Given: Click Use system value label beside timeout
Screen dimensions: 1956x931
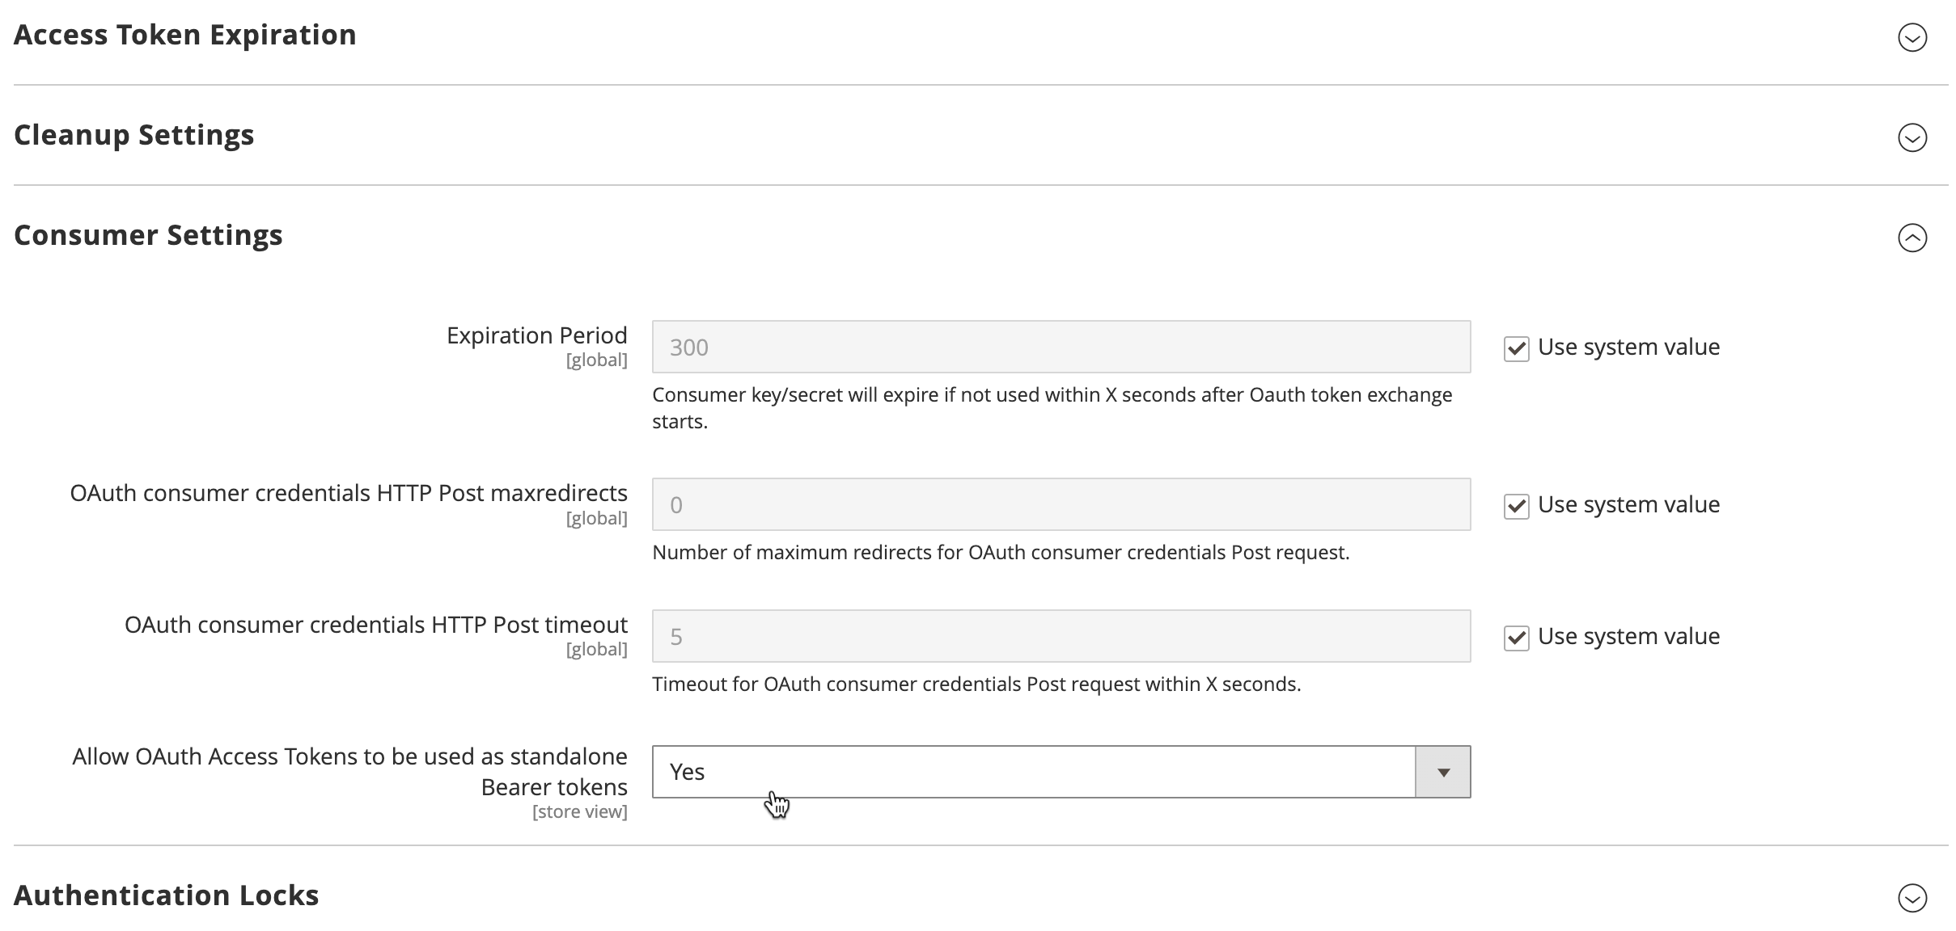Looking at the screenshot, I should click(x=1628, y=637).
